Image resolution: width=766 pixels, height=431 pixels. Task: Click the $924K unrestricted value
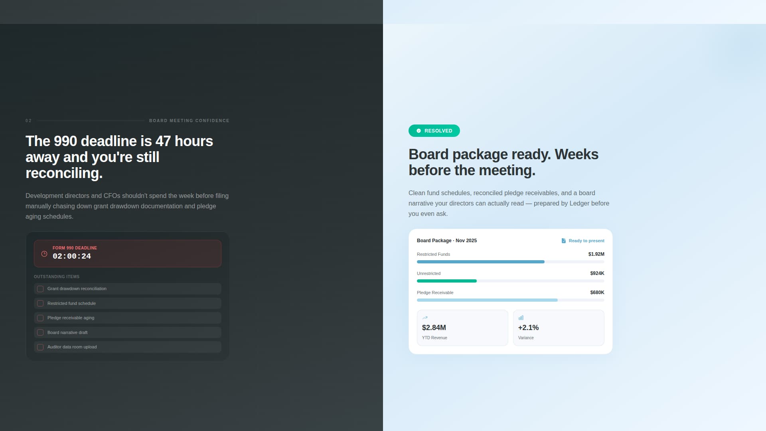point(597,273)
